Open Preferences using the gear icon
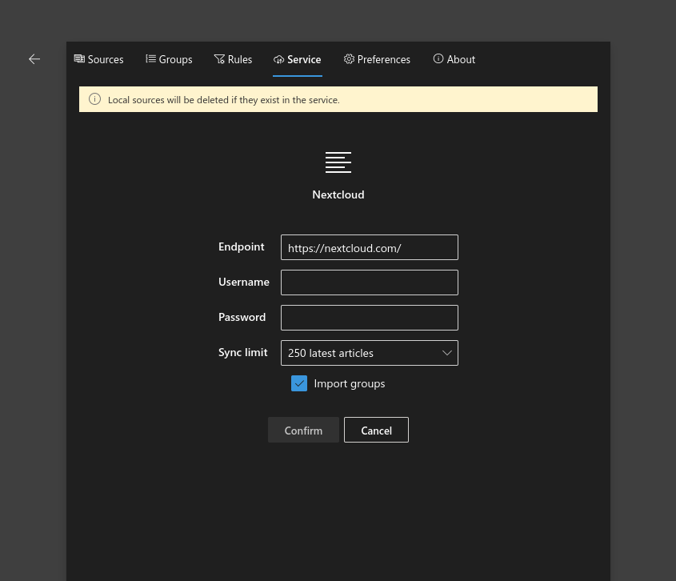 (349, 58)
